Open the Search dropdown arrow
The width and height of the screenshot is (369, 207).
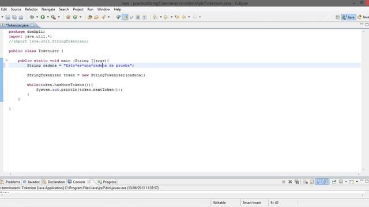(108, 17)
